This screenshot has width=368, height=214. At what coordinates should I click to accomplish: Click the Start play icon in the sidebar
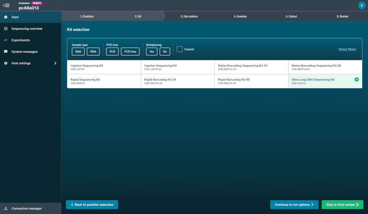coord(6,17)
